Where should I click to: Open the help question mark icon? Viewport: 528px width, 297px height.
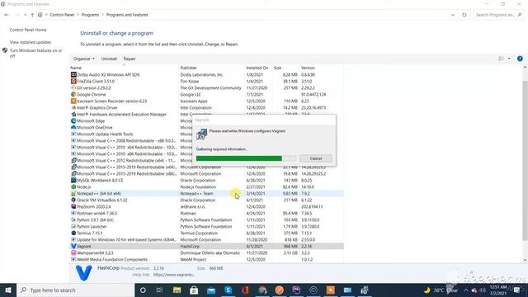click(x=520, y=59)
